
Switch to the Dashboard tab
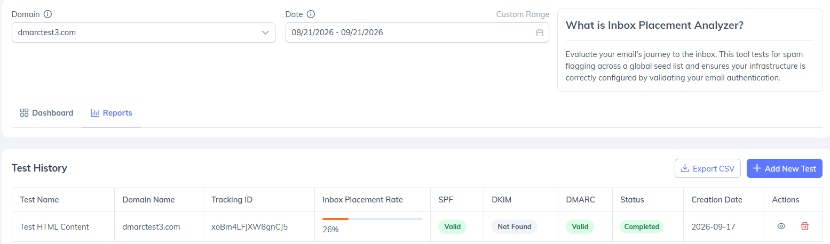(46, 113)
